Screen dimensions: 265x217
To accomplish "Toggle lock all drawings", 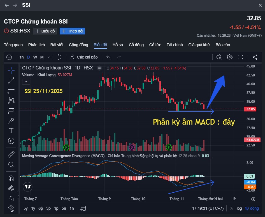I will [x=11, y=199].
